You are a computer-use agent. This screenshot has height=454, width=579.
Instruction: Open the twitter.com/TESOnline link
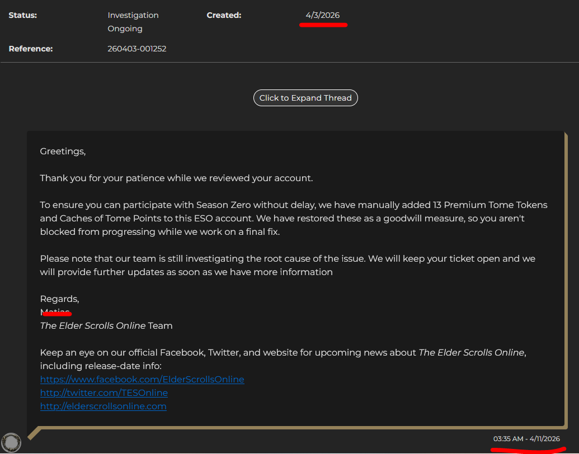[103, 392]
